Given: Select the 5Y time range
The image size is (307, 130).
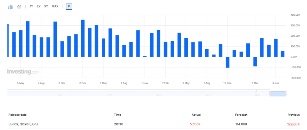Looking at the screenshot, I should click(x=46, y=6).
